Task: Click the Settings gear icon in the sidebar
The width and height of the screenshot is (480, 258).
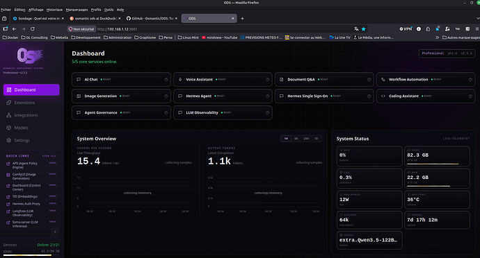Action: [9, 141]
